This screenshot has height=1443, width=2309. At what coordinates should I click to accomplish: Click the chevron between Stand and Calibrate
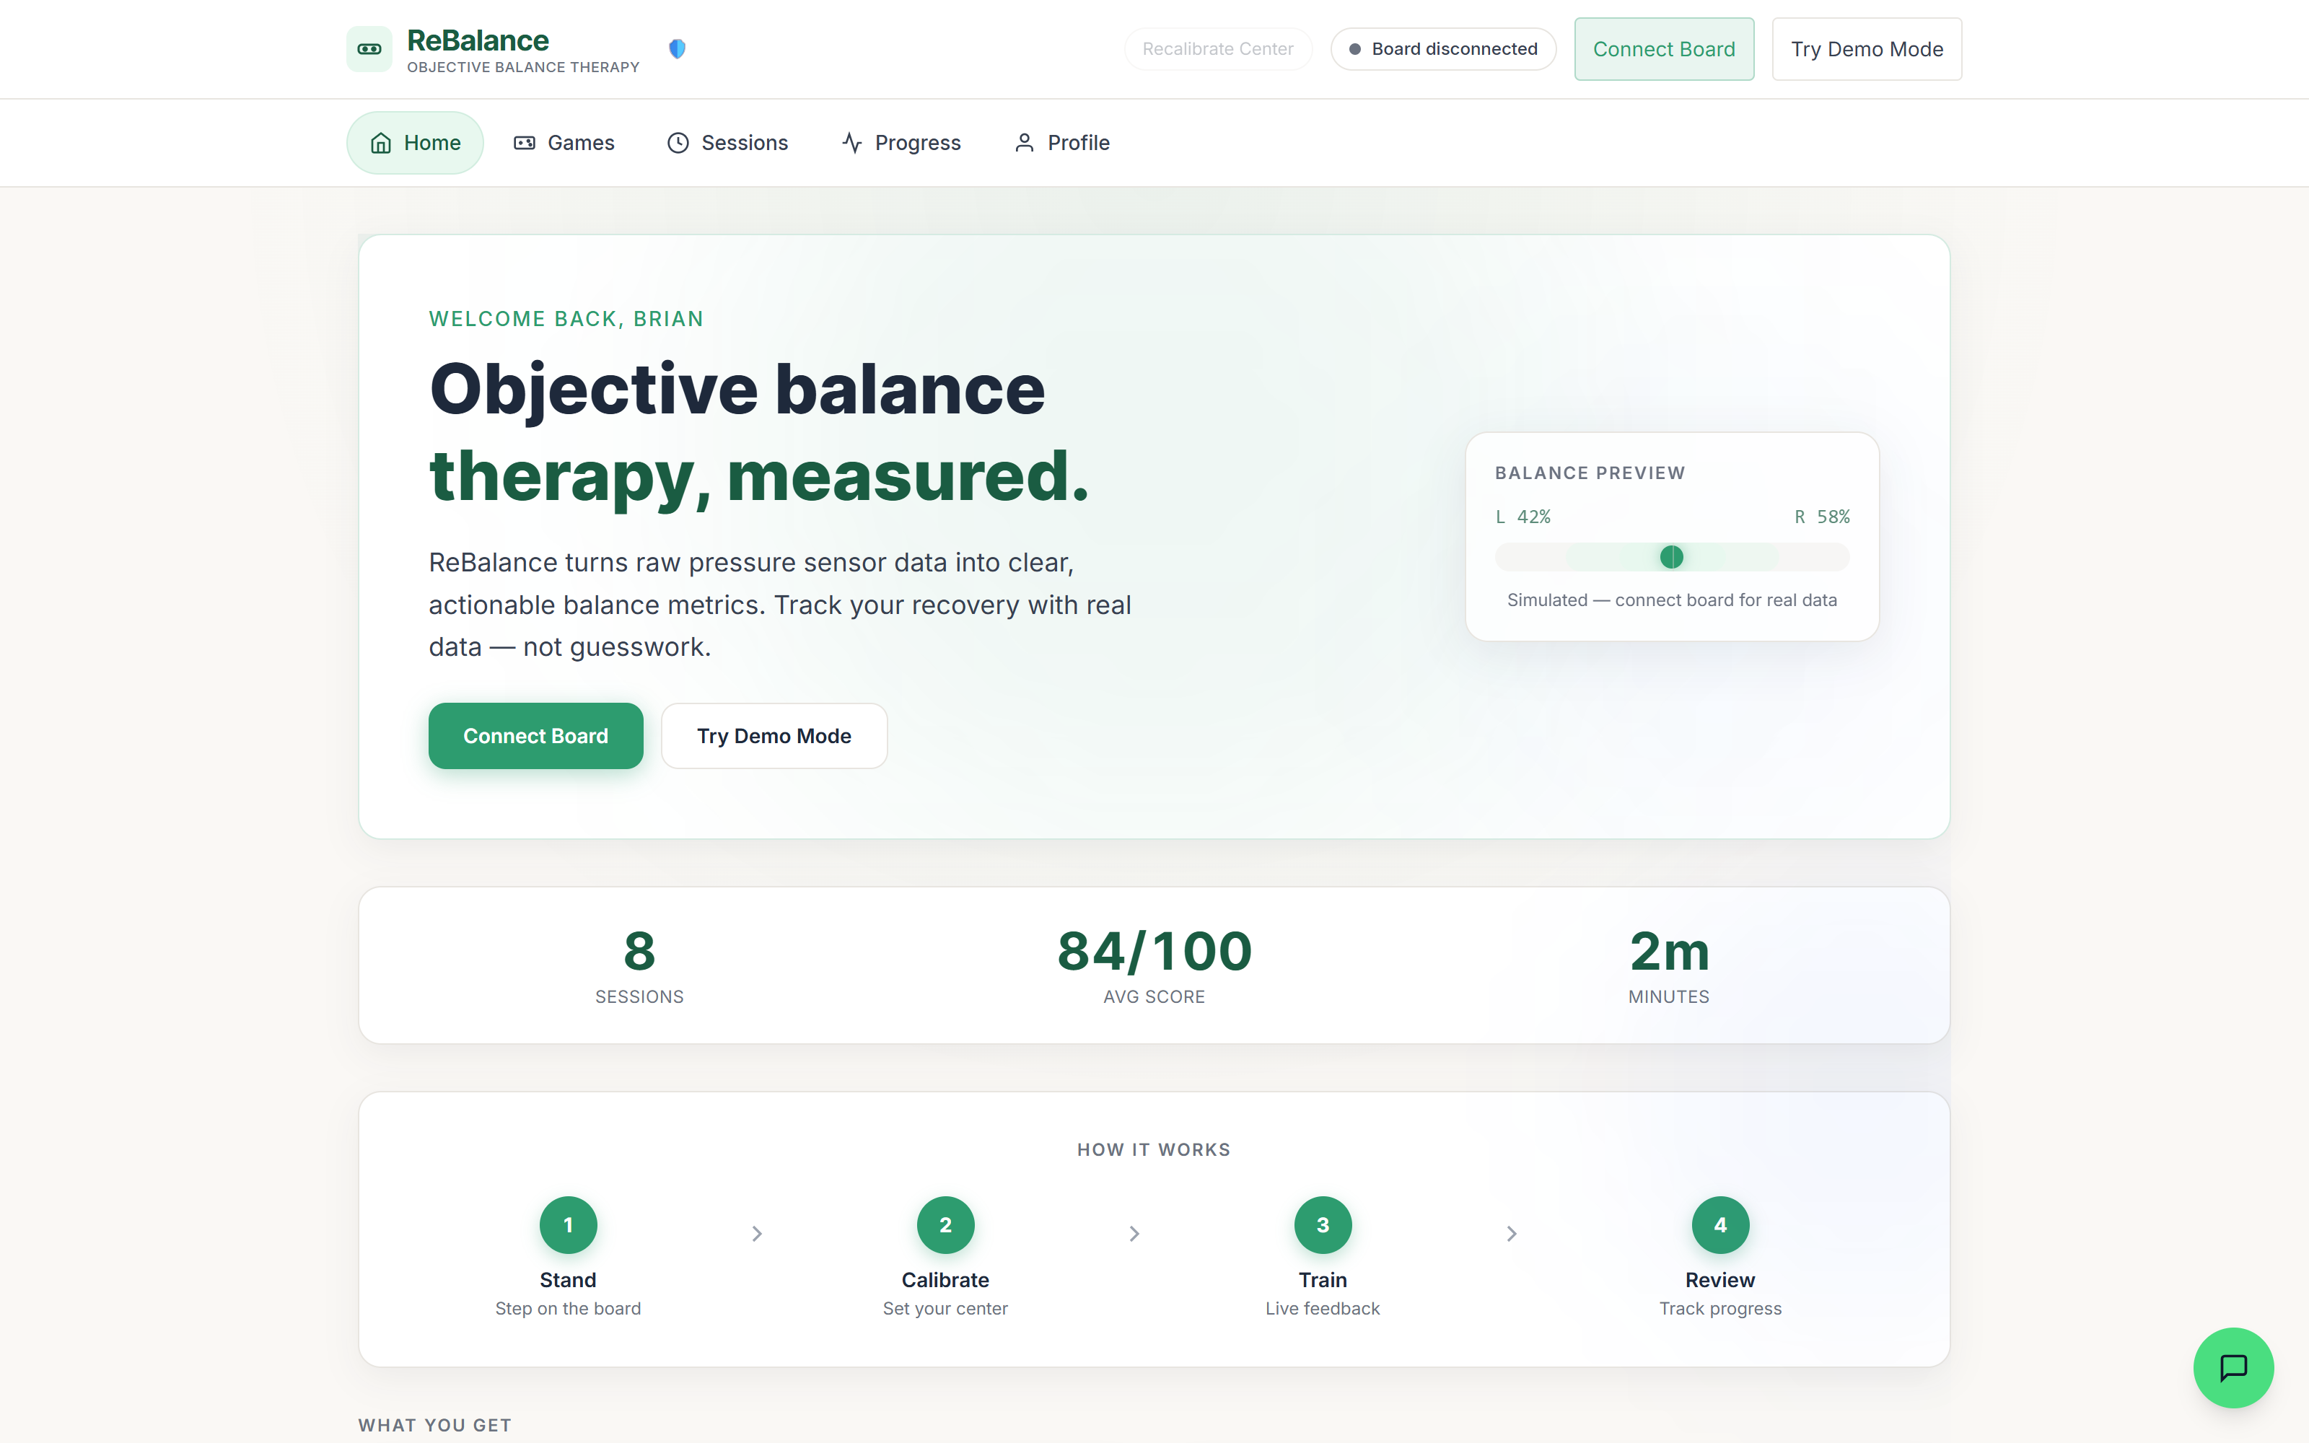tap(757, 1234)
